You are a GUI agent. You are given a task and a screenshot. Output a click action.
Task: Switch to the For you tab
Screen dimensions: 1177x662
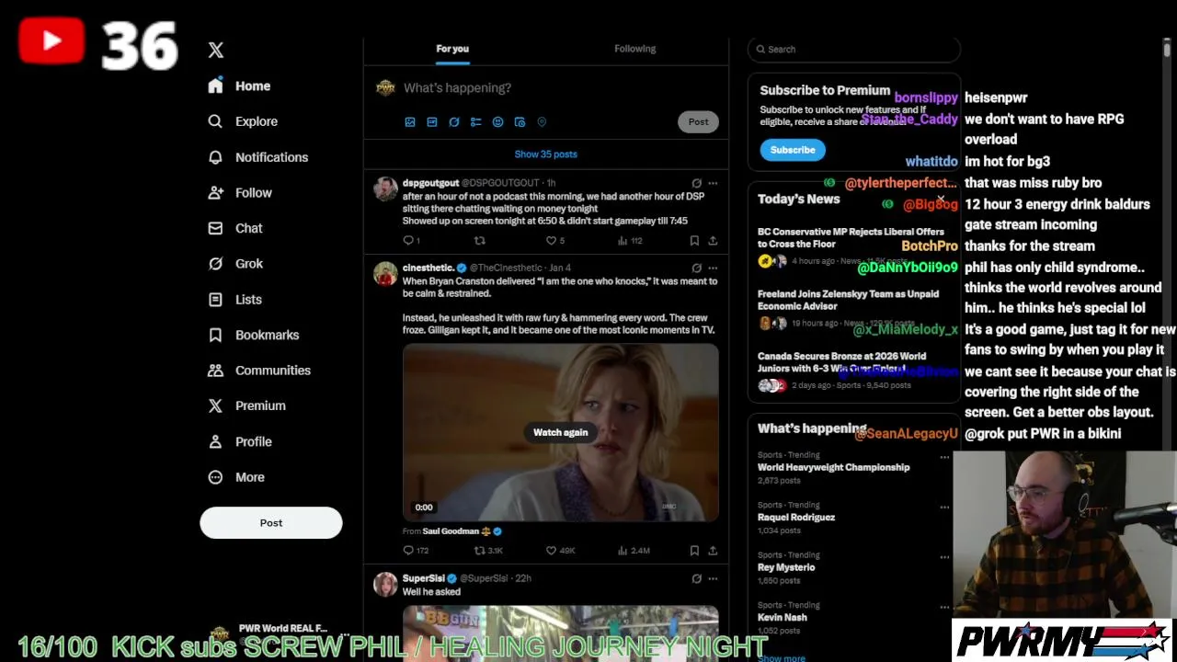click(452, 49)
